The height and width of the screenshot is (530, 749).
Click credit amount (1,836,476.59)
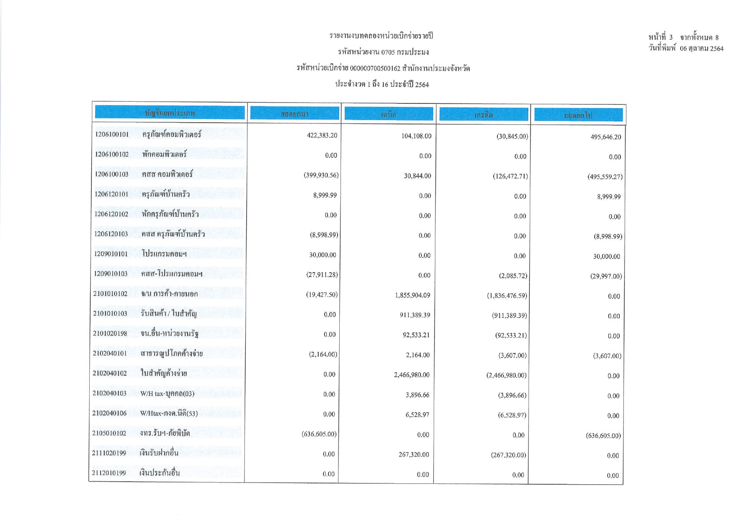507,296
